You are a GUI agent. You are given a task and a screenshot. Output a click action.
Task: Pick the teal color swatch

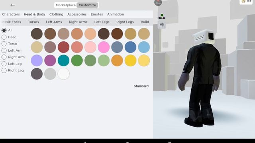coord(63,60)
